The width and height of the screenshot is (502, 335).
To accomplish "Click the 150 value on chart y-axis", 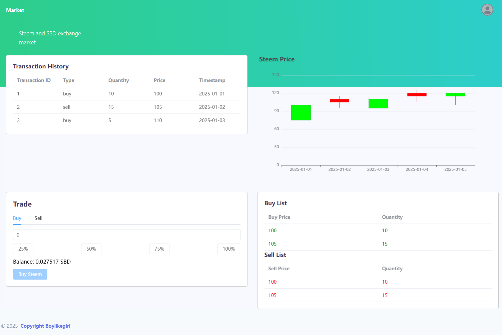I will 276,75.
